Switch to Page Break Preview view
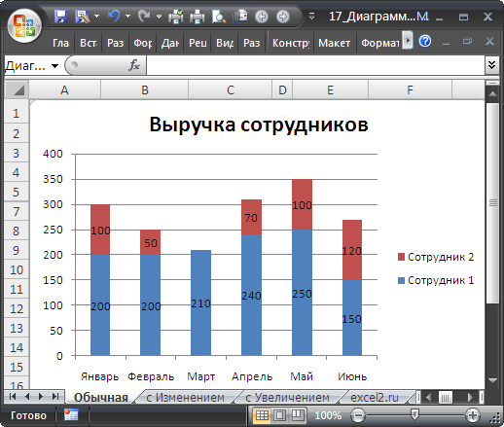 click(297, 415)
